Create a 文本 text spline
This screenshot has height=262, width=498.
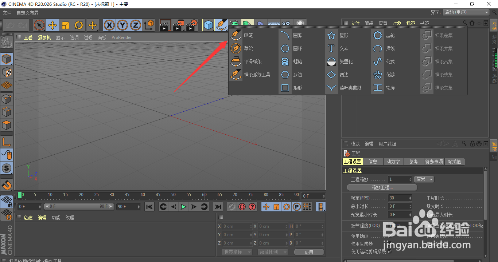(338, 48)
